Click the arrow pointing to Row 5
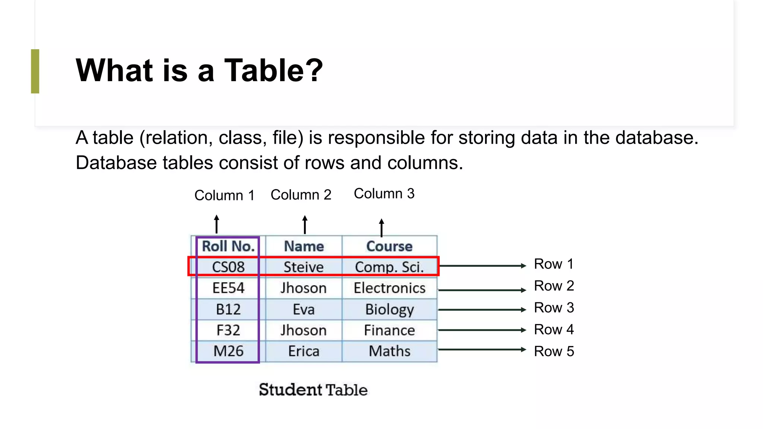 pyautogui.click(x=482, y=349)
